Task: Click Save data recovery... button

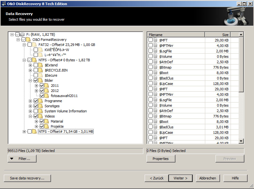Action: pyautogui.click(x=27, y=178)
